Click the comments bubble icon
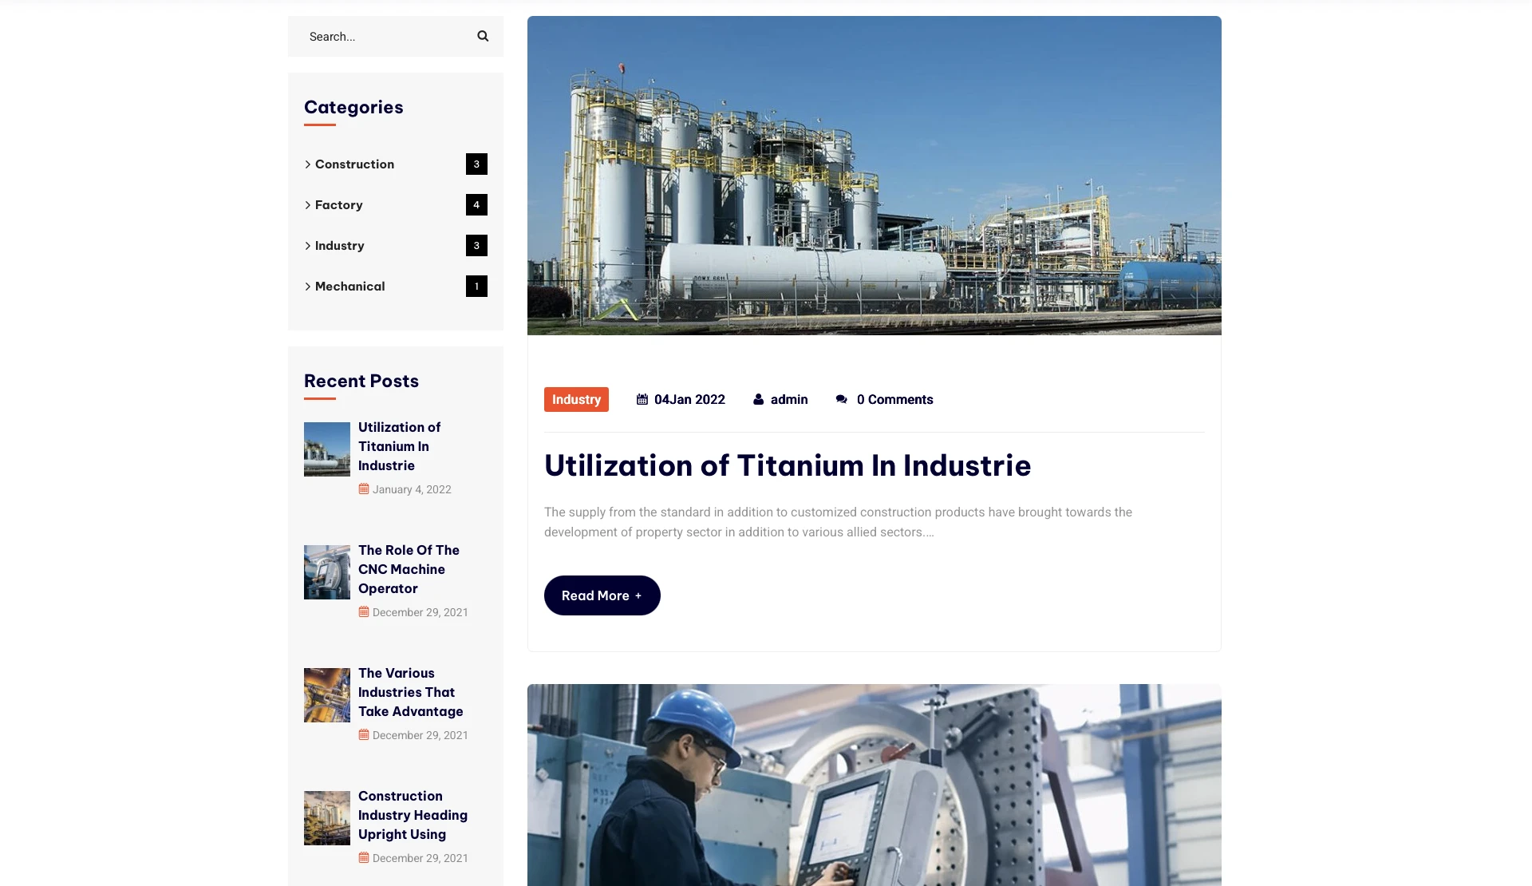This screenshot has height=886, width=1532. pyautogui.click(x=841, y=399)
